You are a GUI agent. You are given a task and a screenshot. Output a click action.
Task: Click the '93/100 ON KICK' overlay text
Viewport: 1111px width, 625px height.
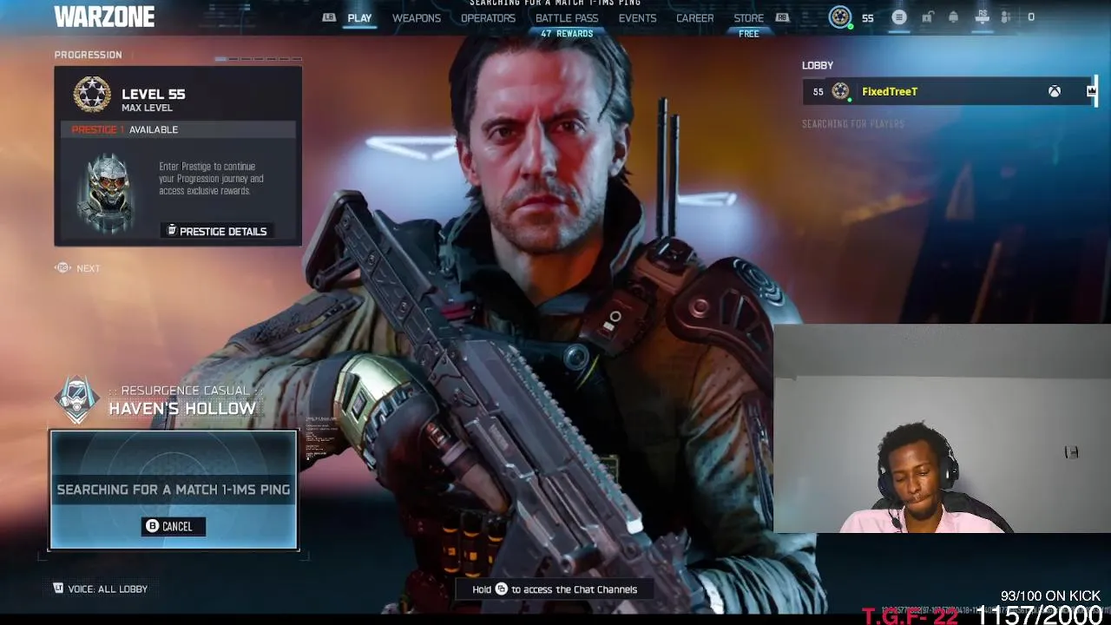1050,596
